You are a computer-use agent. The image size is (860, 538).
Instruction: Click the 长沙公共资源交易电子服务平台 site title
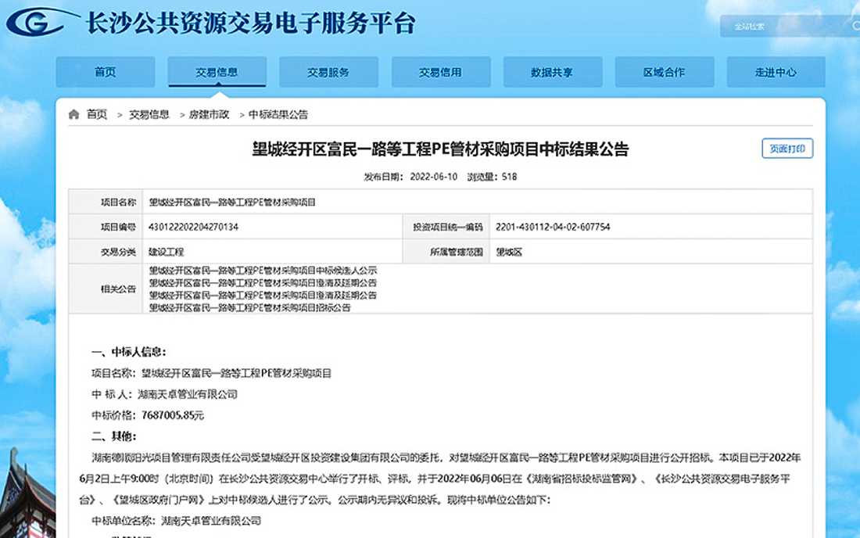(250, 23)
